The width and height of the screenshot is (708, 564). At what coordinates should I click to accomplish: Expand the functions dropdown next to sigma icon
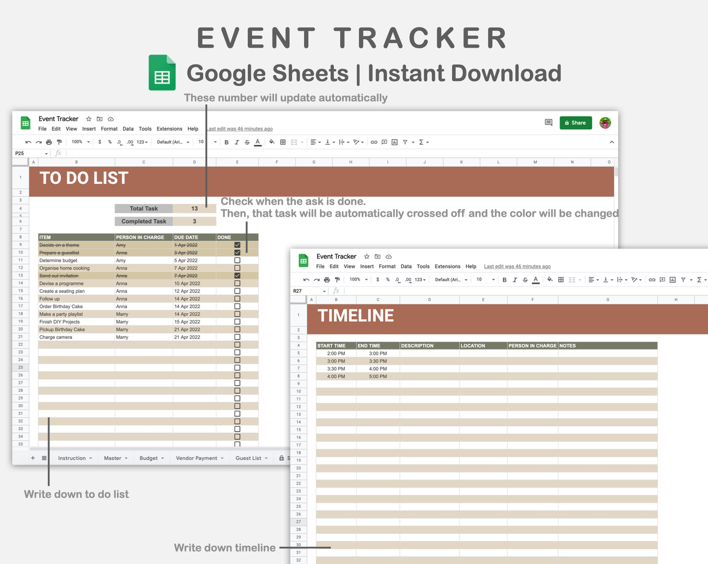point(428,142)
